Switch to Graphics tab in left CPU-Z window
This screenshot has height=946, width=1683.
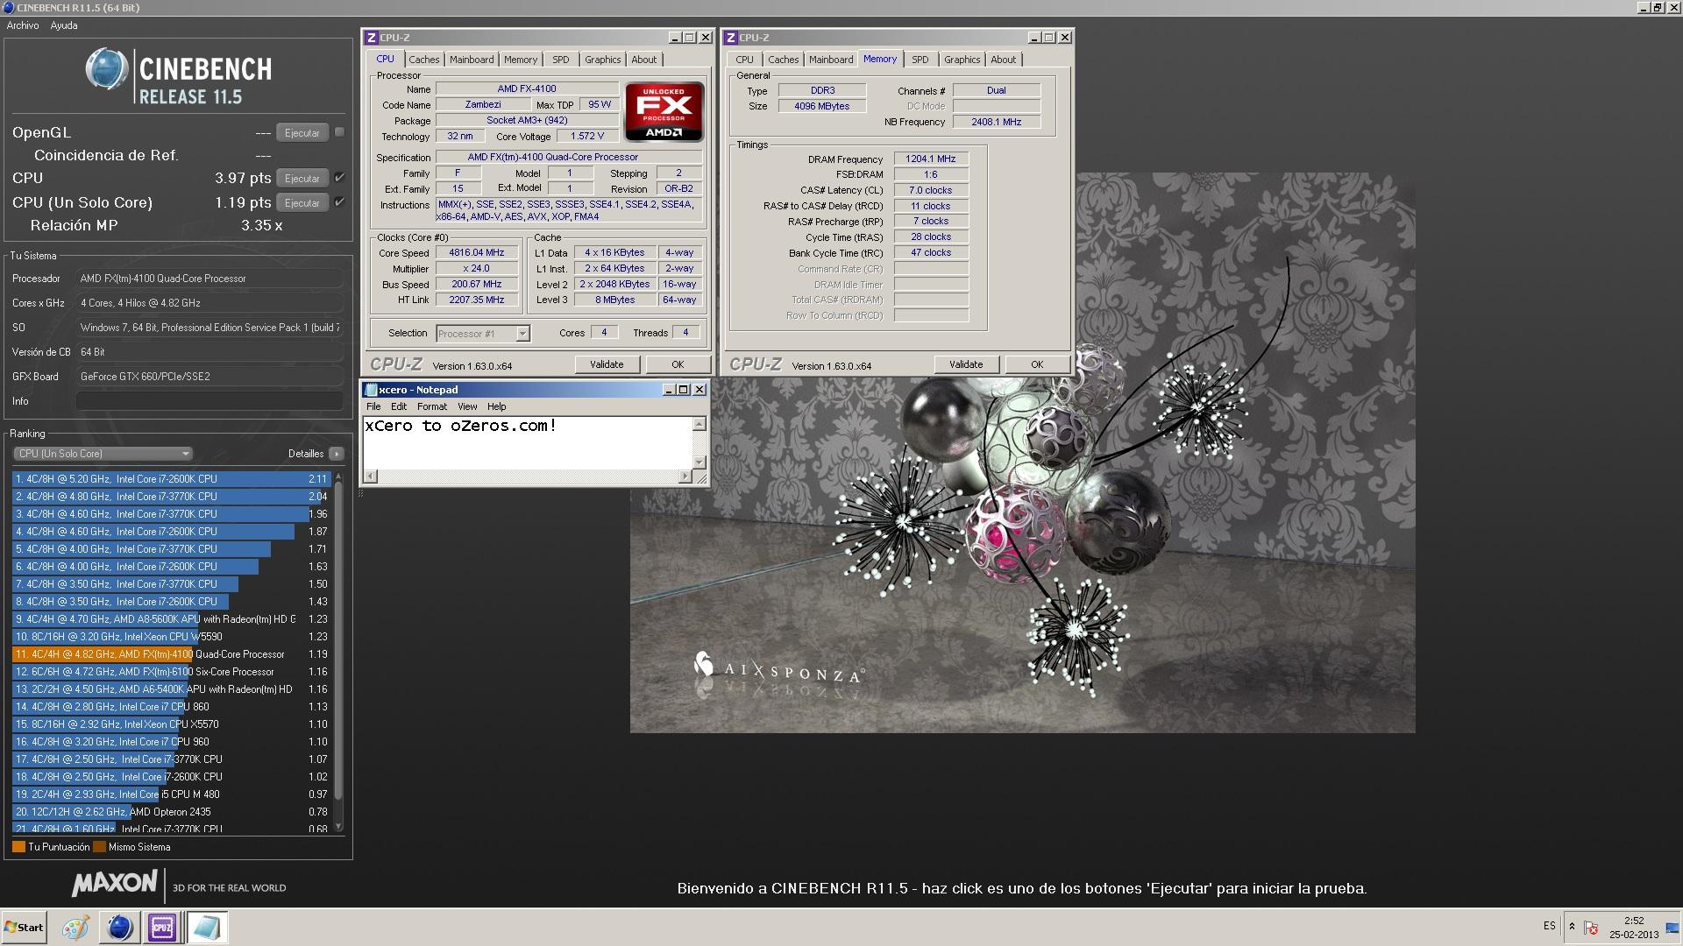(x=603, y=60)
